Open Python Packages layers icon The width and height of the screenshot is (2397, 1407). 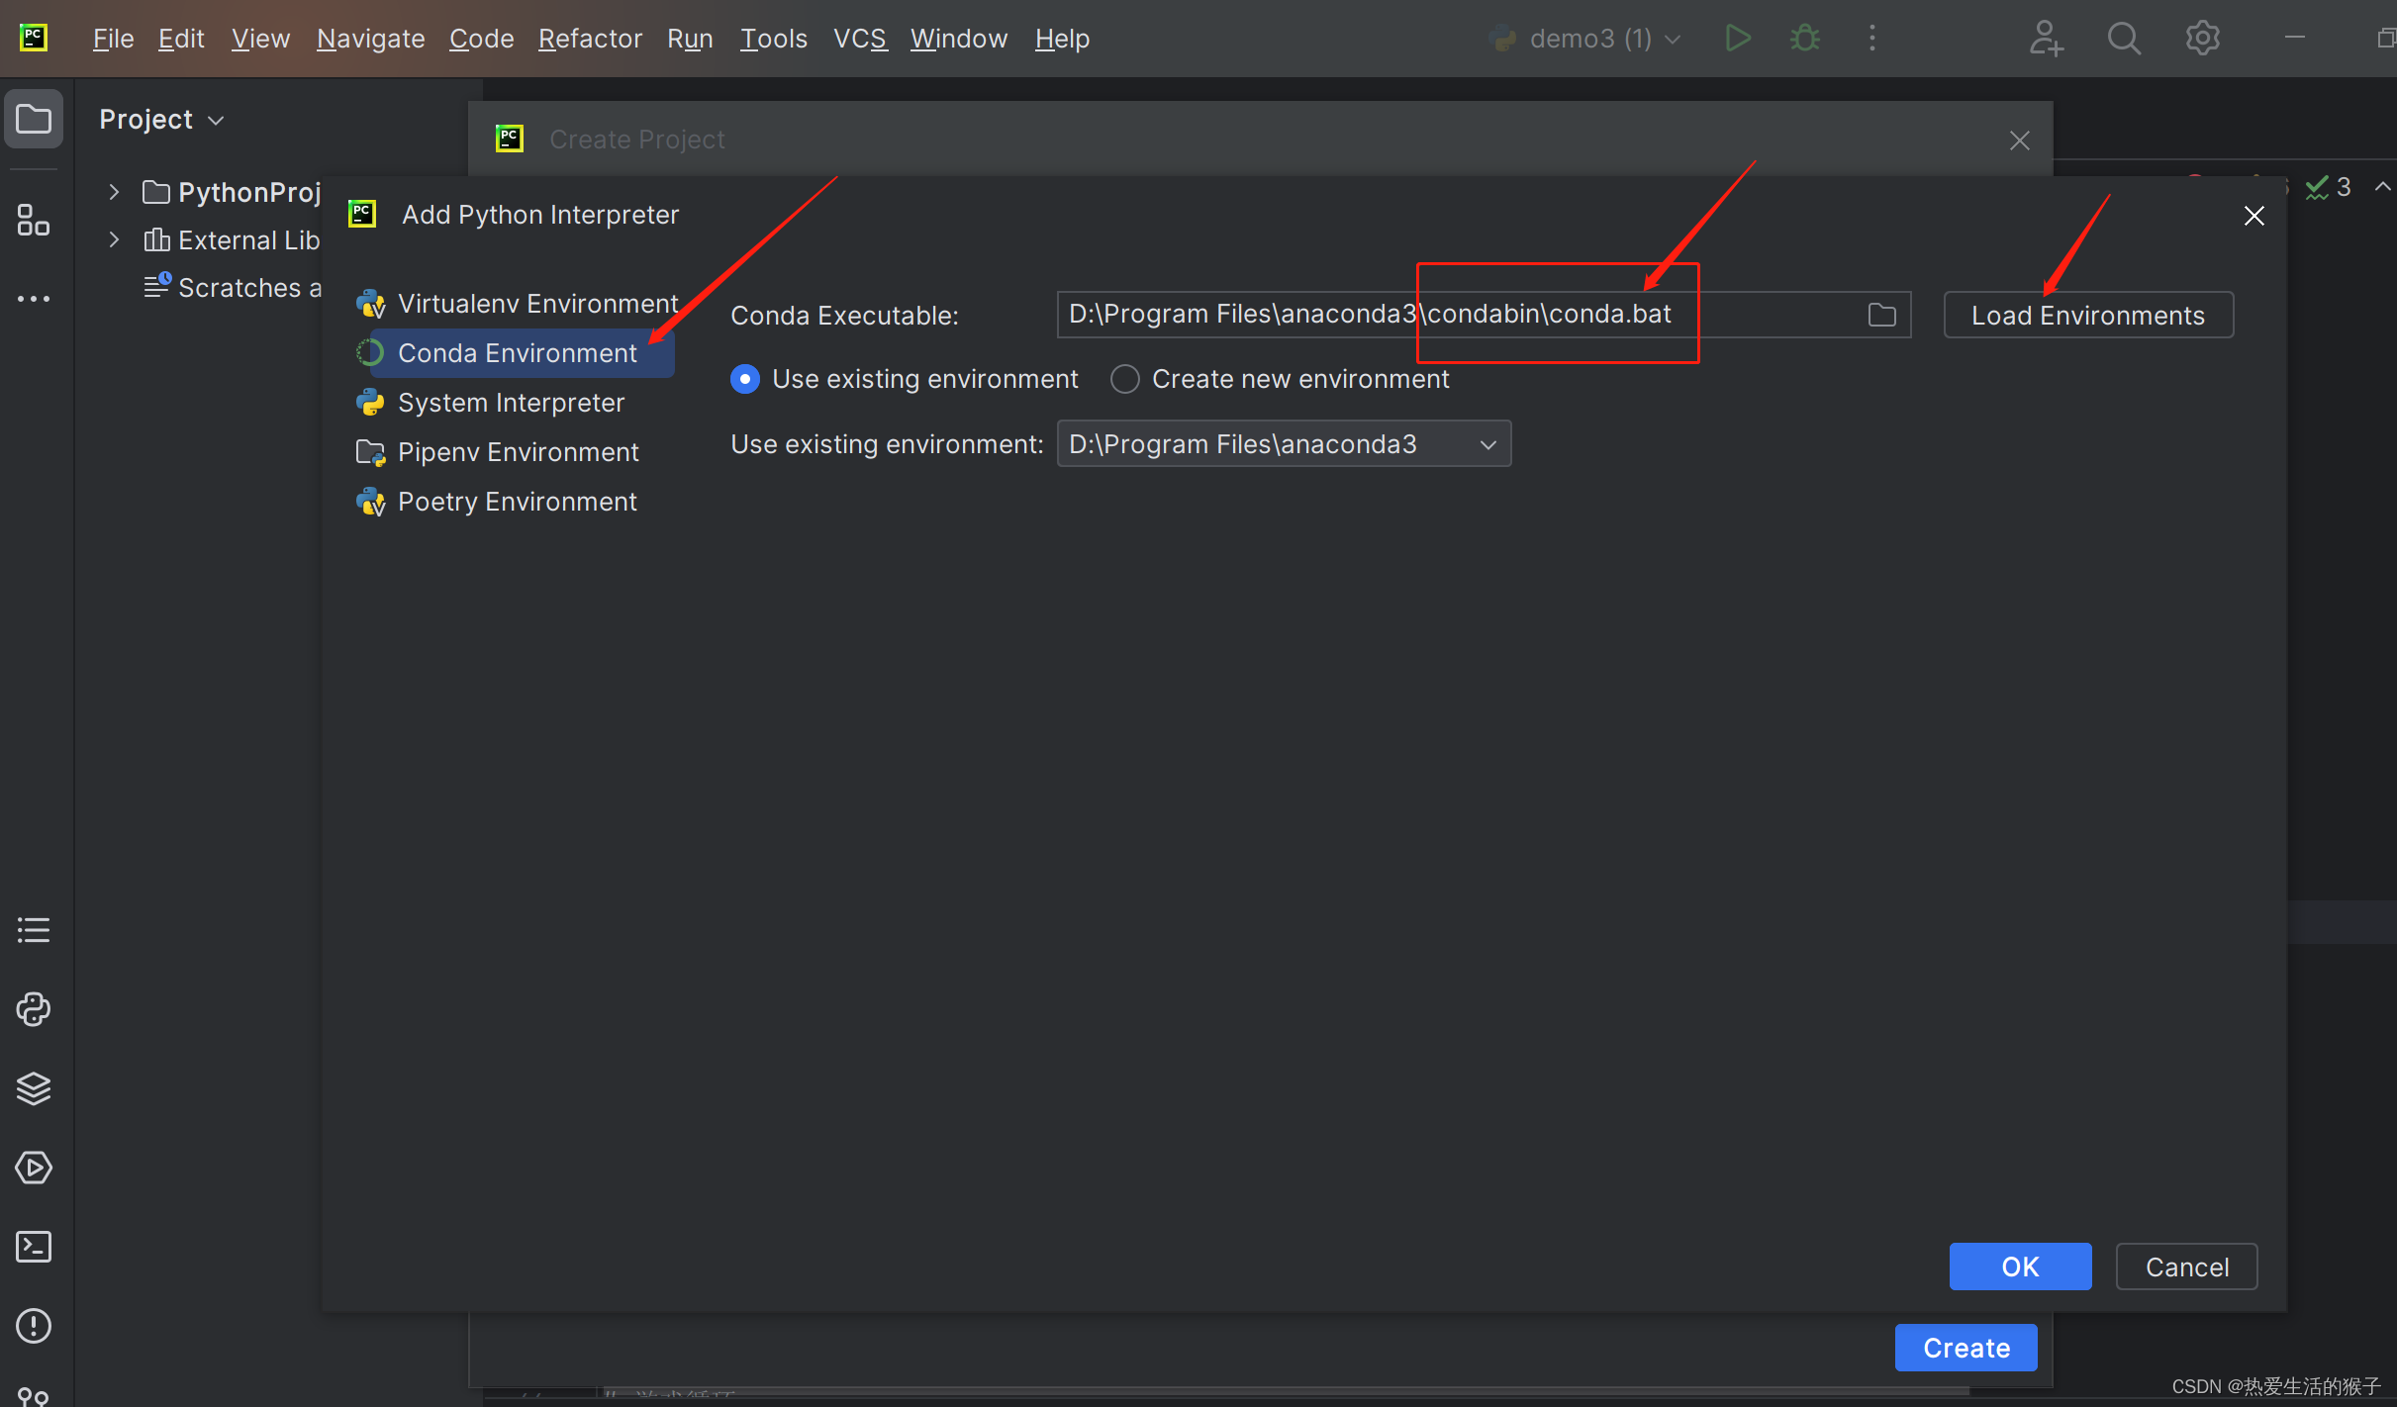click(34, 1088)
